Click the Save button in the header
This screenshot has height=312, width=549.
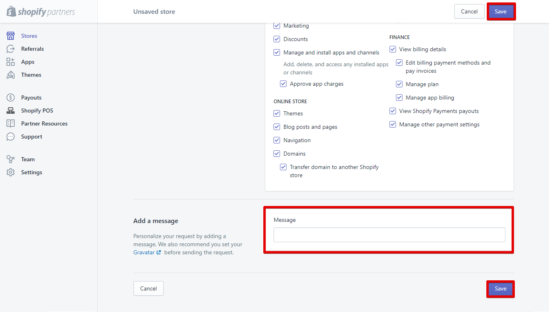point(501,11)
